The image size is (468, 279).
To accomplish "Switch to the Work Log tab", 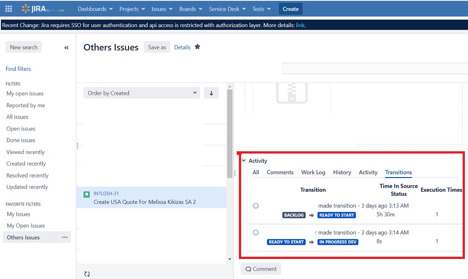I will pos(313,173).
